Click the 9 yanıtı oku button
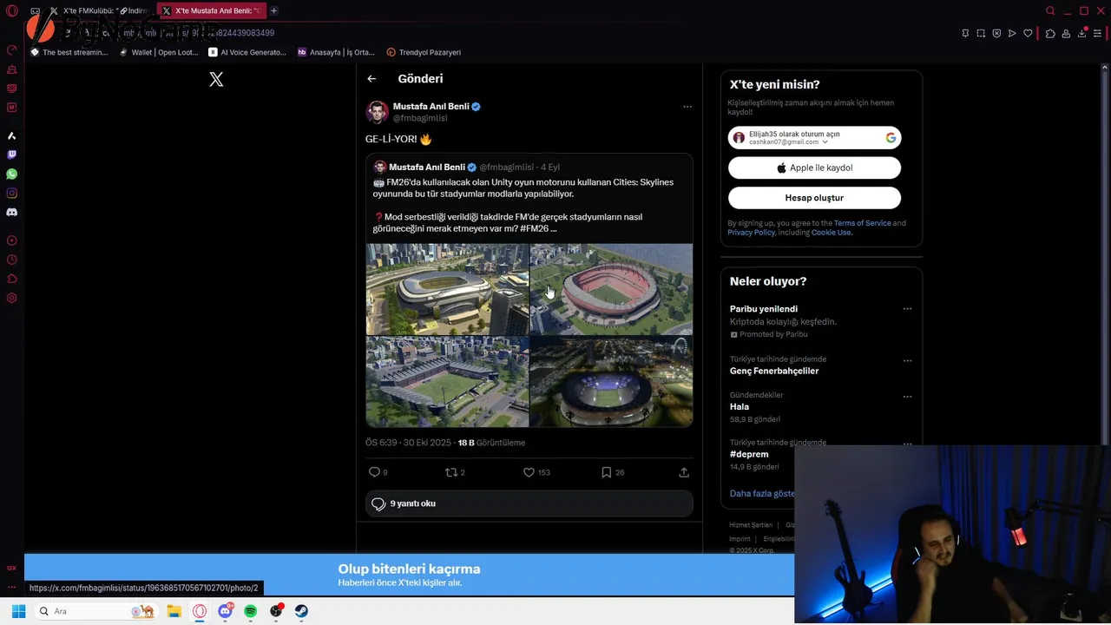 [x=529, y=503]
